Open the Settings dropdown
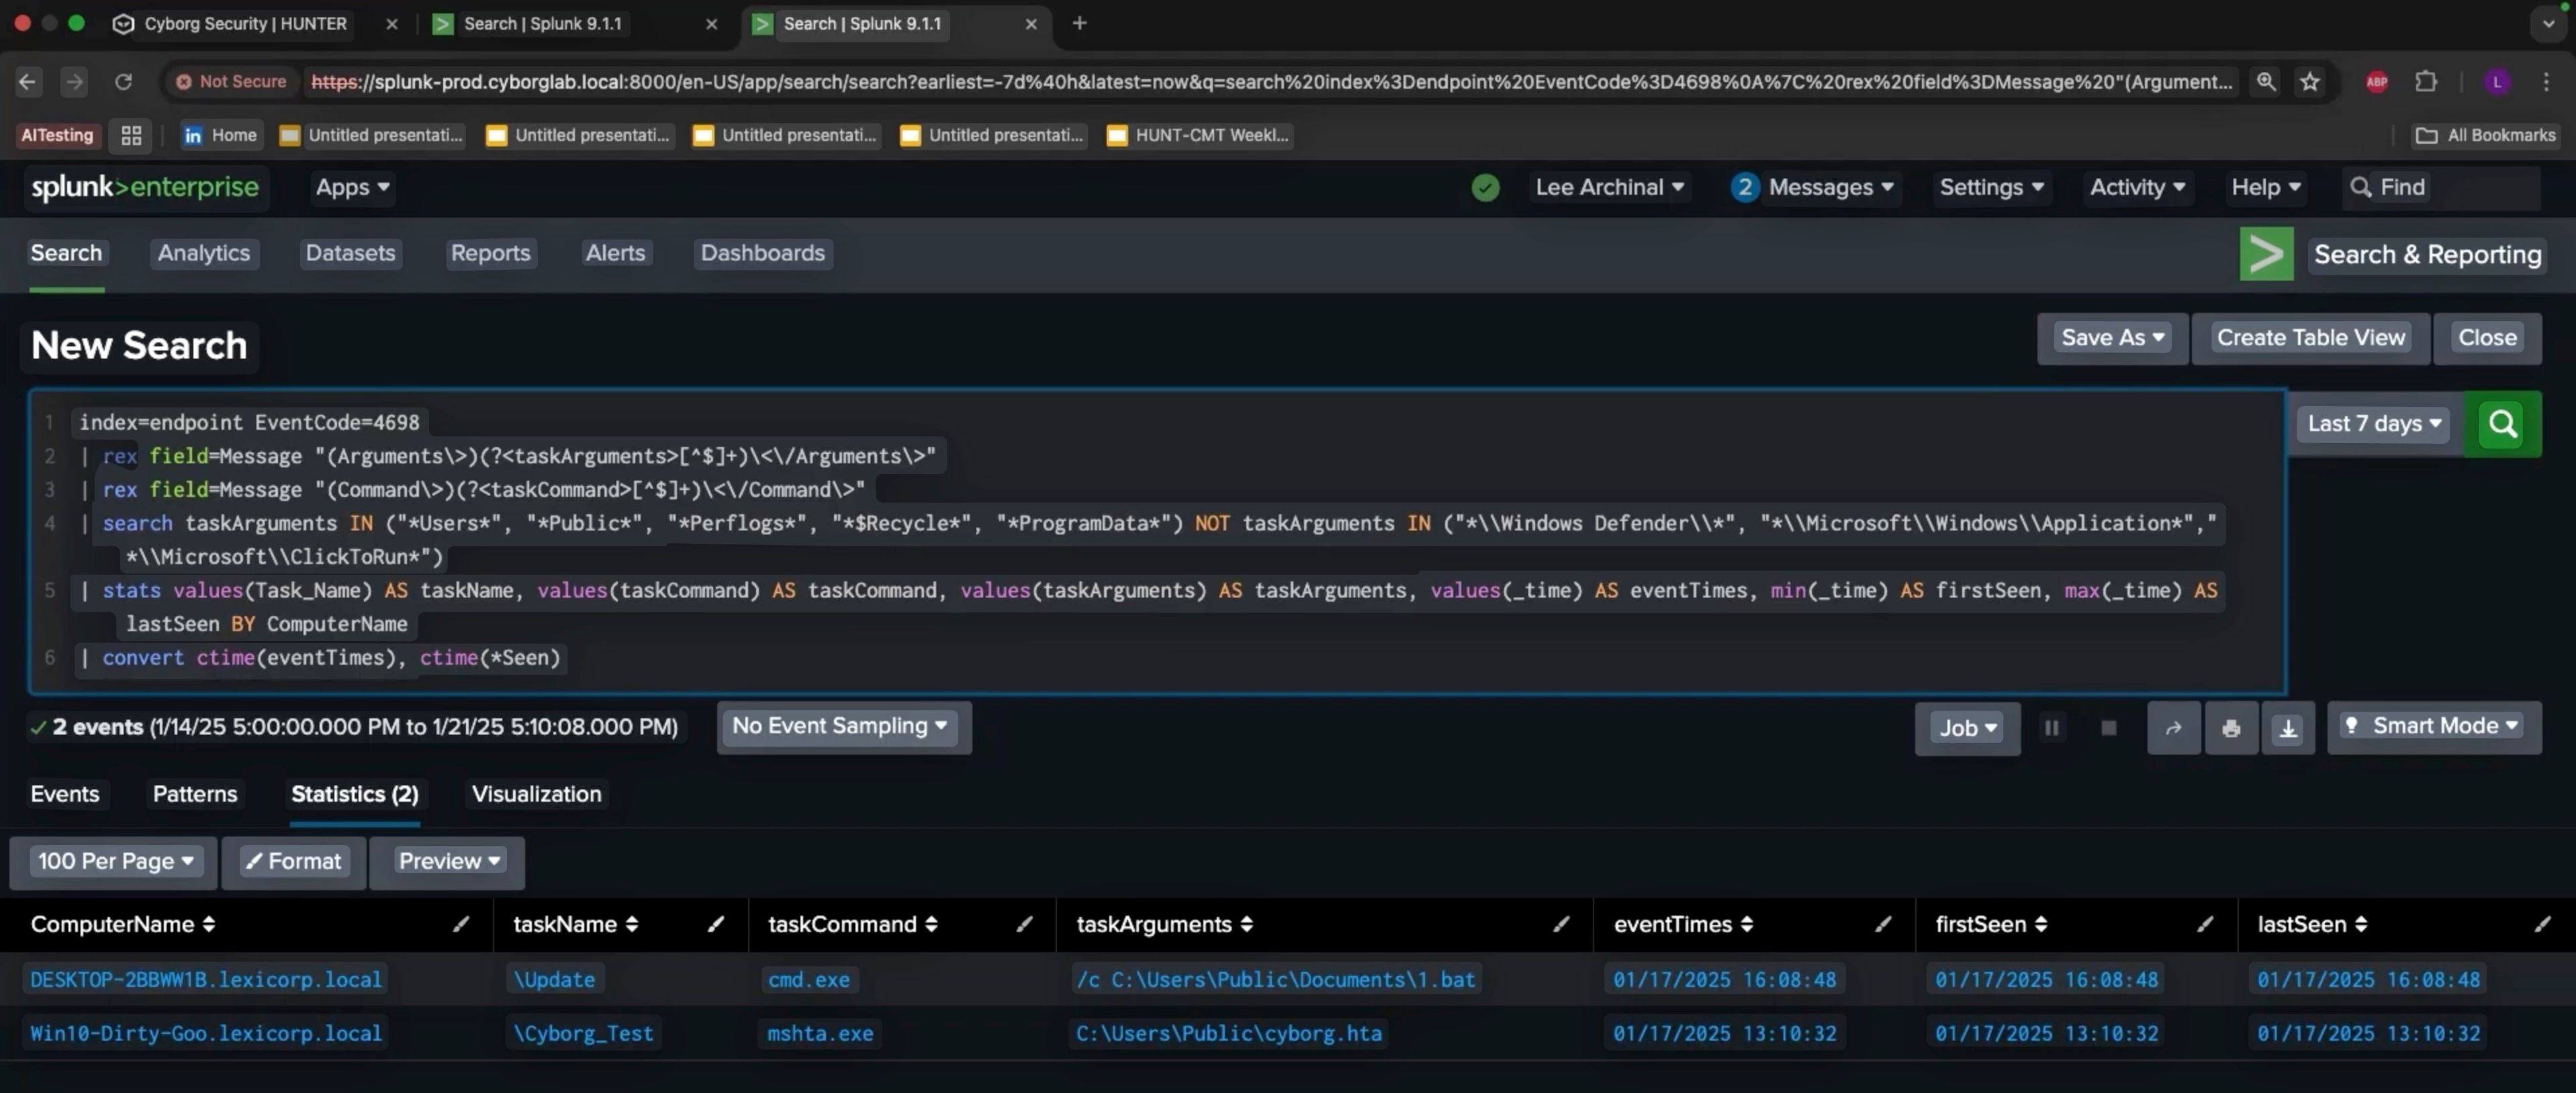Viewport: 2576px width, 1093px height. pyautogui.click(x=1991, y=187)
